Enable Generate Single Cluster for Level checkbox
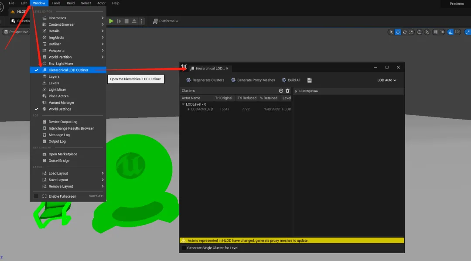This screenshot has height=261, width=471. click(184, 248)
